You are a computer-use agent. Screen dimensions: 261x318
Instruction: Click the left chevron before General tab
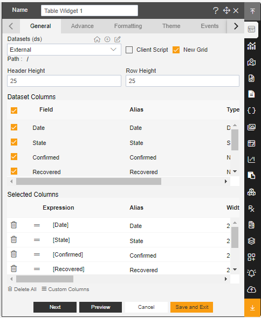[x=11, y=26]
